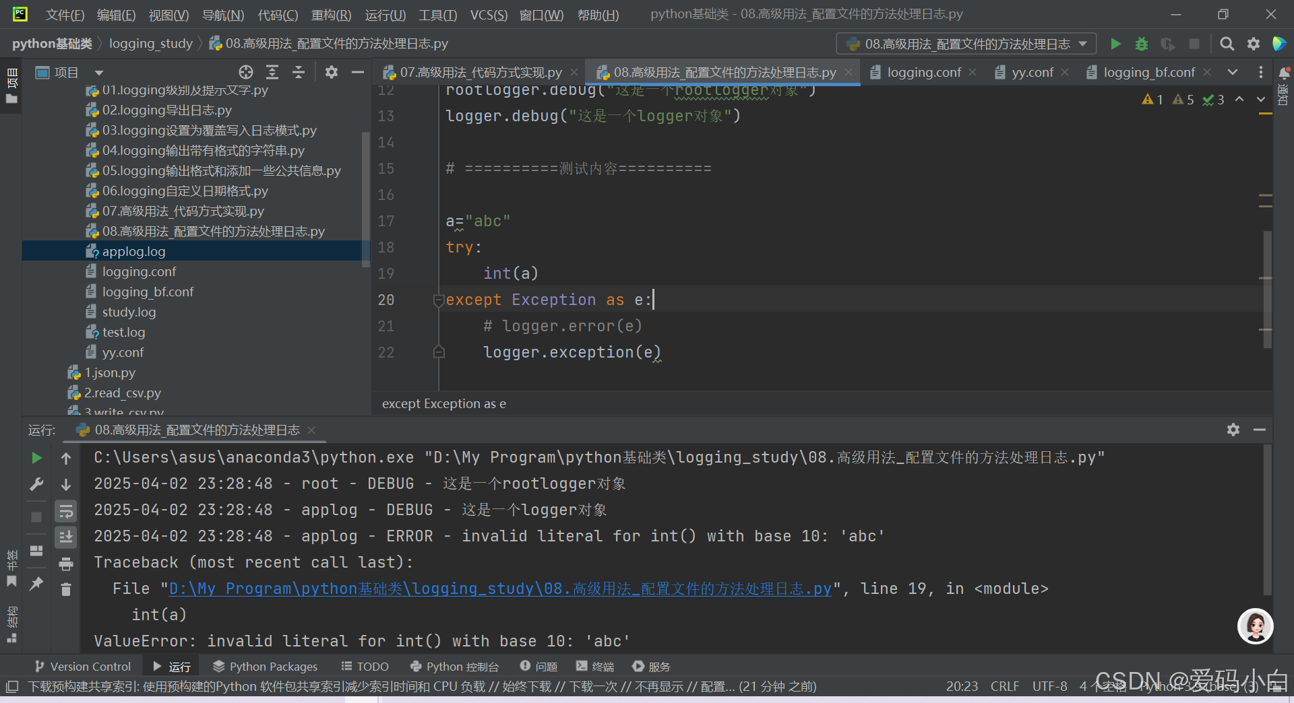The height and width of the screenshot is (703, 1294).
Task: Collapse the except block fold marker on line 20
Action: 439,300
